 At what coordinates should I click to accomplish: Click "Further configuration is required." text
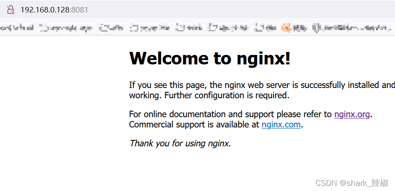[227, 95]
